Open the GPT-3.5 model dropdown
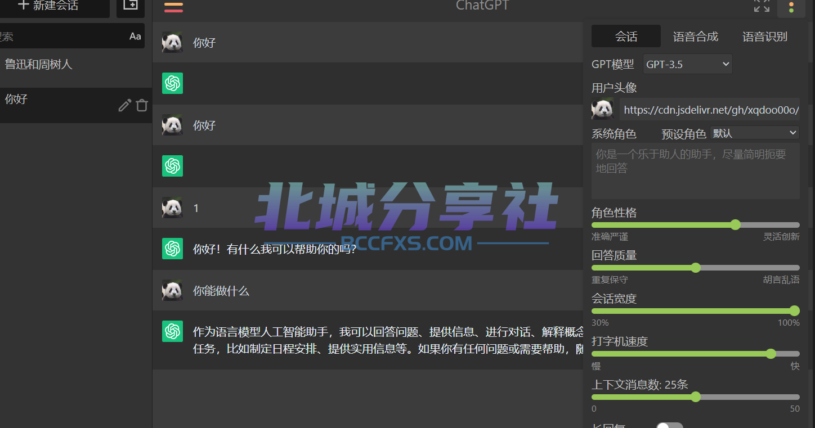Screen dimensions: 815x428 coord(687,64)
